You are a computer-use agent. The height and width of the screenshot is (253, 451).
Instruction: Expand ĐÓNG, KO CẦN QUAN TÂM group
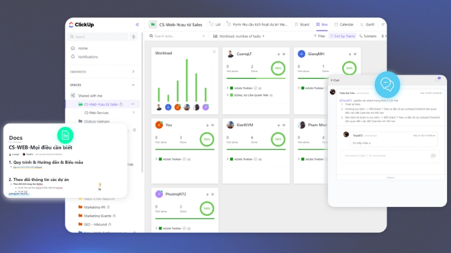[227, 95]
